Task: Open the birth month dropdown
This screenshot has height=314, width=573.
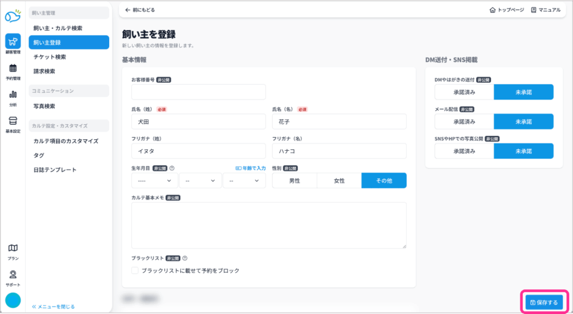Action: click(x=200, y=180)
